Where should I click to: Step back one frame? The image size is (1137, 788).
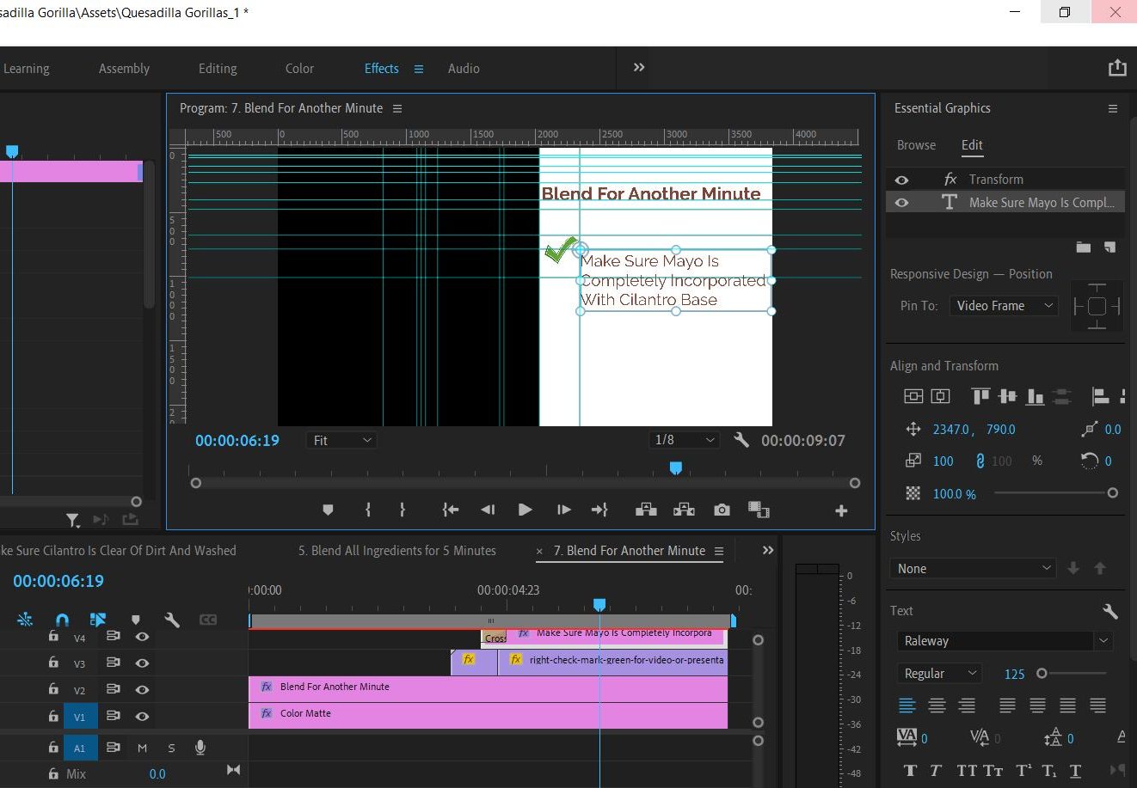click(488, 510)
